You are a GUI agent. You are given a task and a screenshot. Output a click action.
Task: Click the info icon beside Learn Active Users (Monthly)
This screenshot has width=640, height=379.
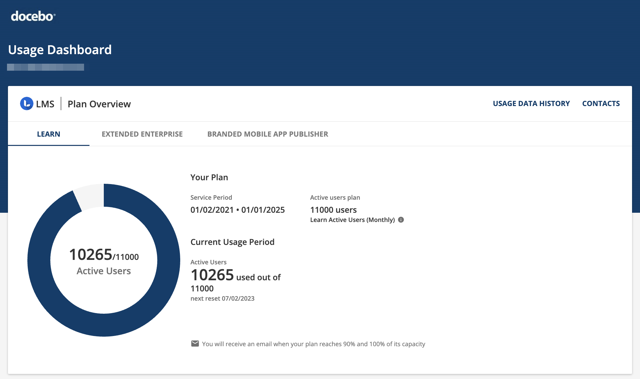pos(401,219)
